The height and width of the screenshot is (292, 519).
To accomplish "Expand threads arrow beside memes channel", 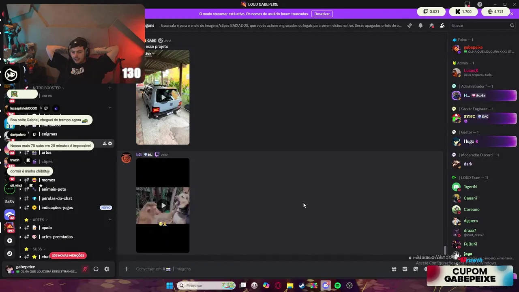I will (x=20, y=180).
